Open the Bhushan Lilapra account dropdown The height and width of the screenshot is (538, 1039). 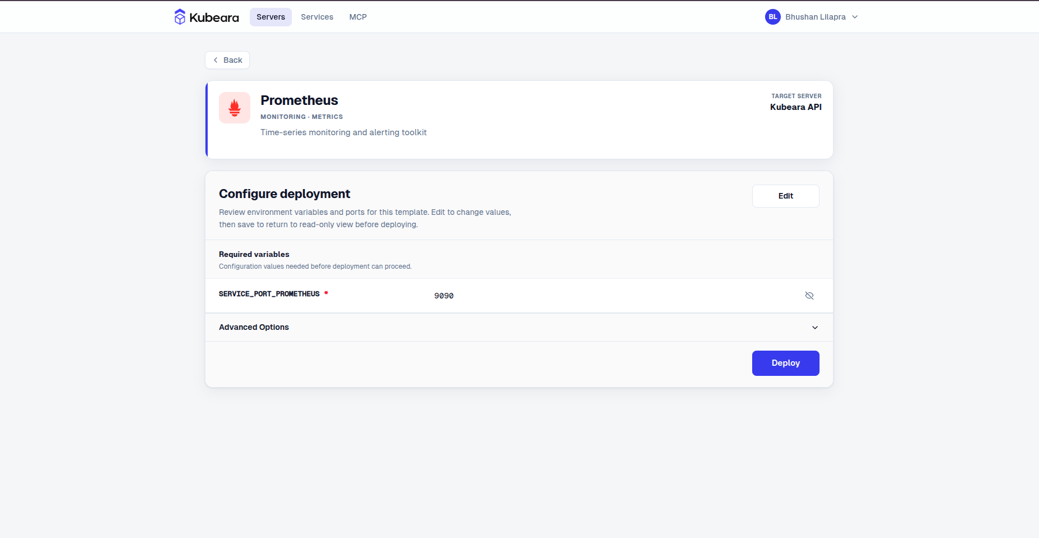point(812,17)
